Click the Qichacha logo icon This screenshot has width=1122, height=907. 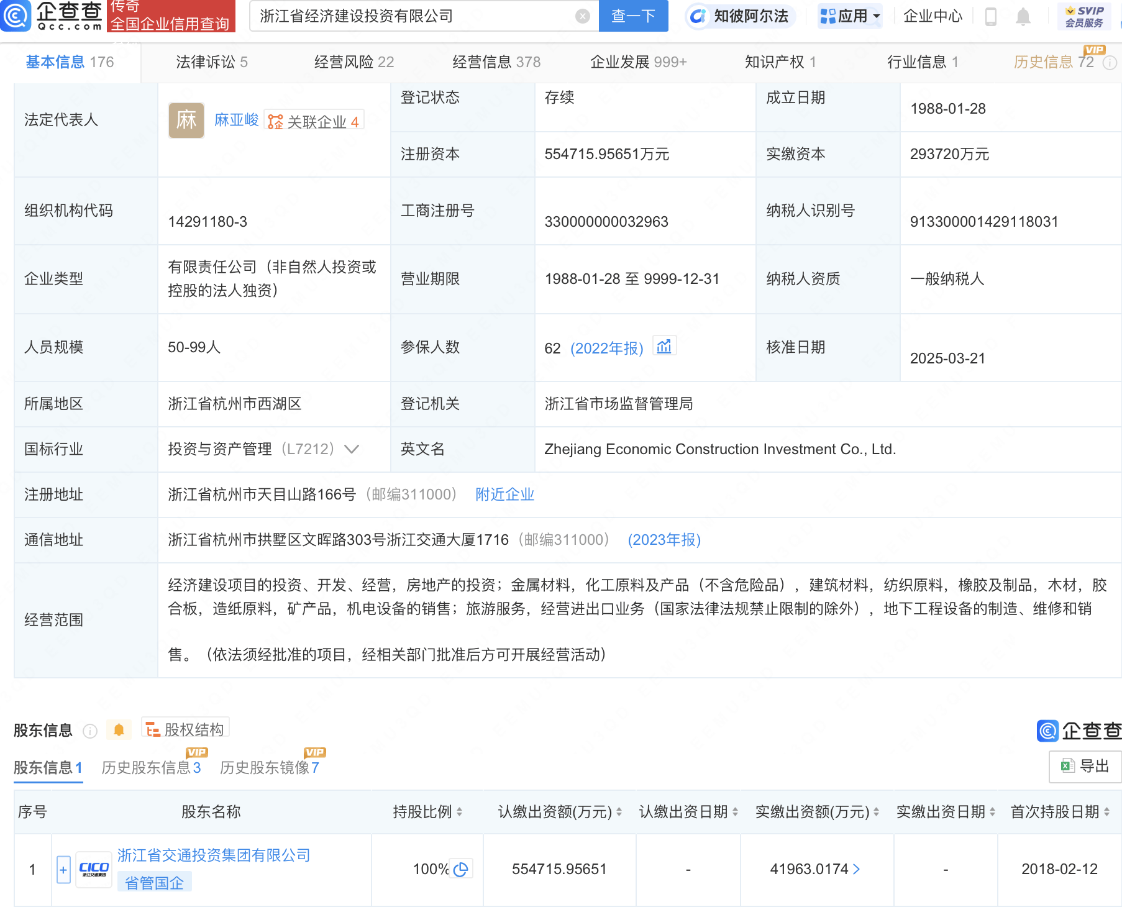point(16,16)
